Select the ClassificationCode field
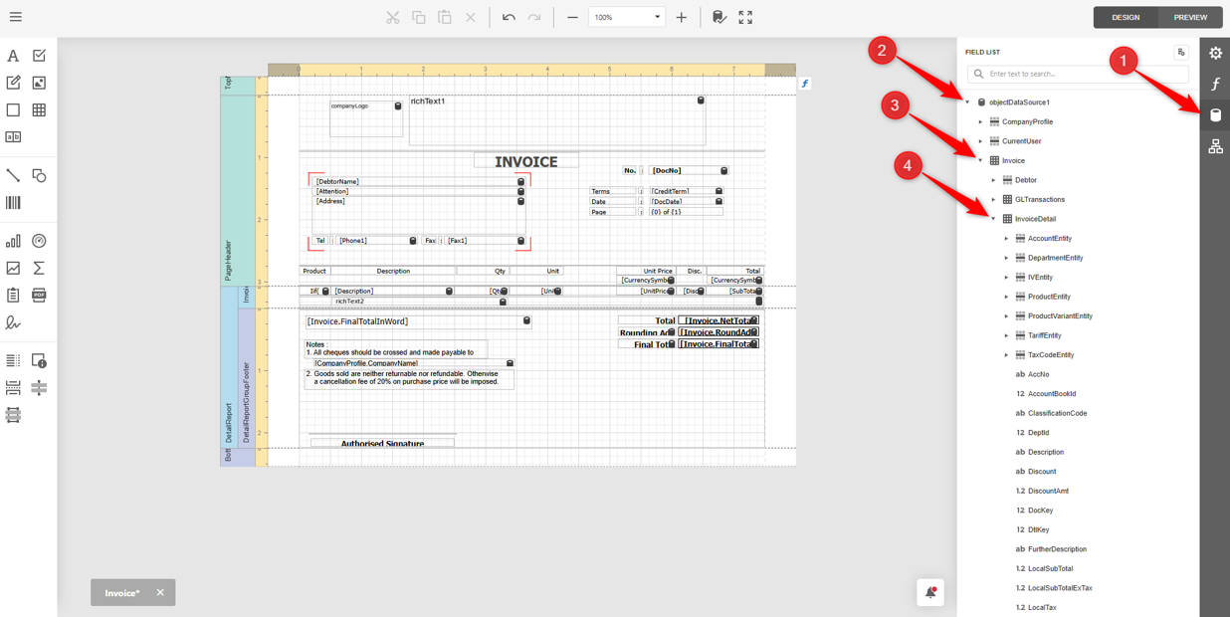Screen dimensions: 1230x617 1057,413
